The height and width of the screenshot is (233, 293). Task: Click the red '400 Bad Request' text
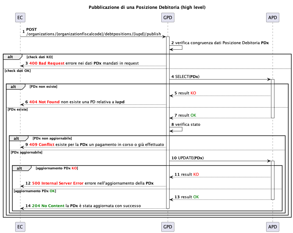point(47,63)
